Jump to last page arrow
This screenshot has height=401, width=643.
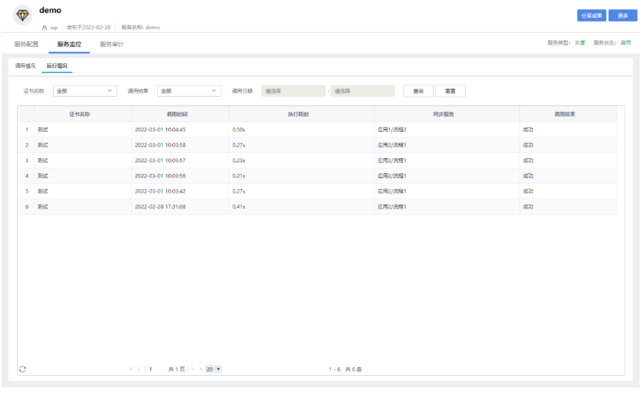[x=200, y=369]
